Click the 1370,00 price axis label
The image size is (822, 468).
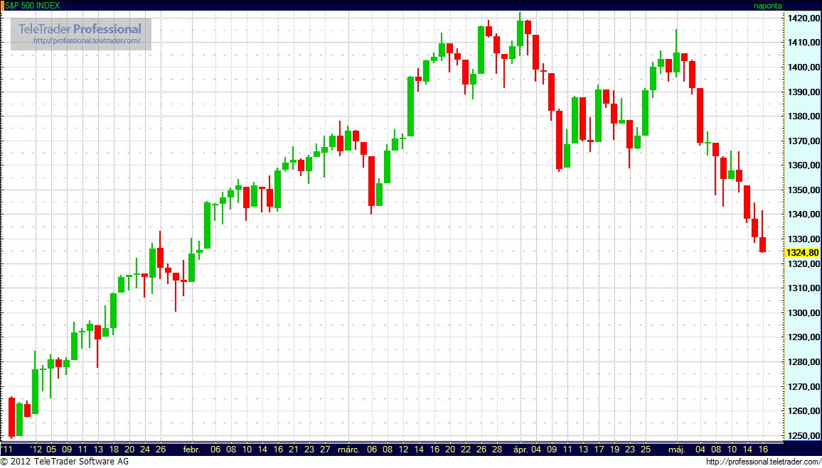[x=803, y=141]
